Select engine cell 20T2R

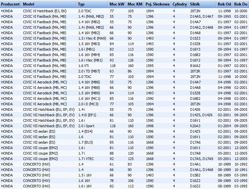pyautogui.click(x=195, y=71)
